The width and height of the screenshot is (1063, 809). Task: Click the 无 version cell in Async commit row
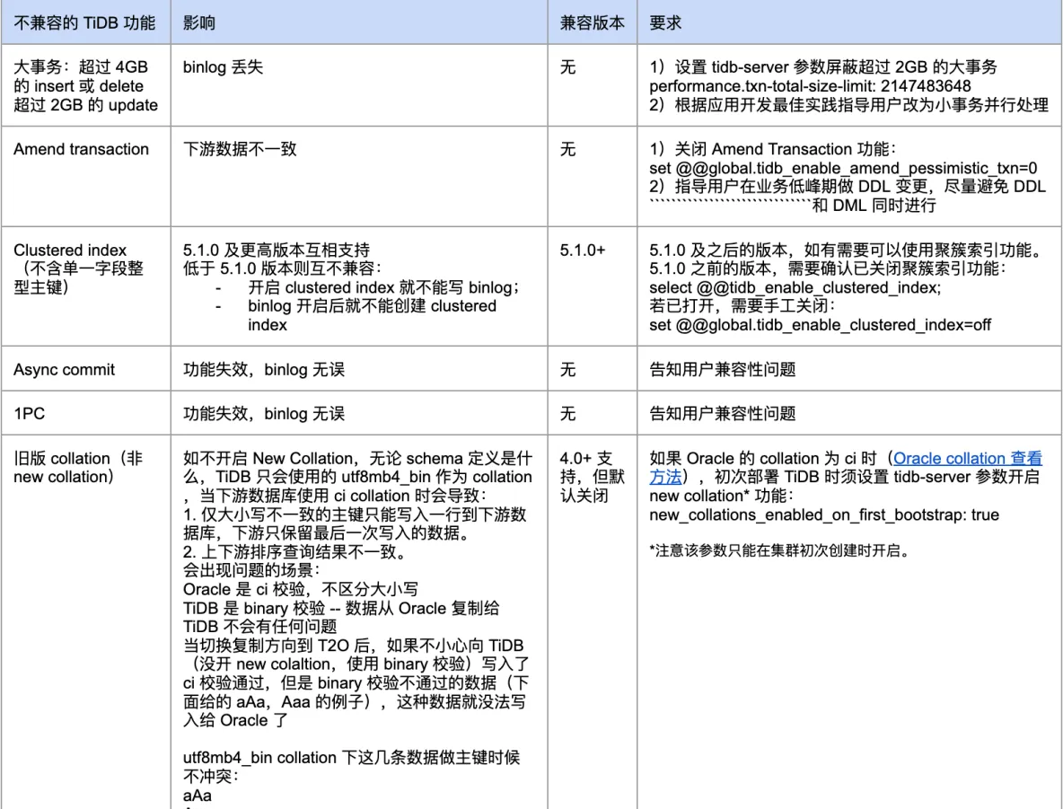592,369
